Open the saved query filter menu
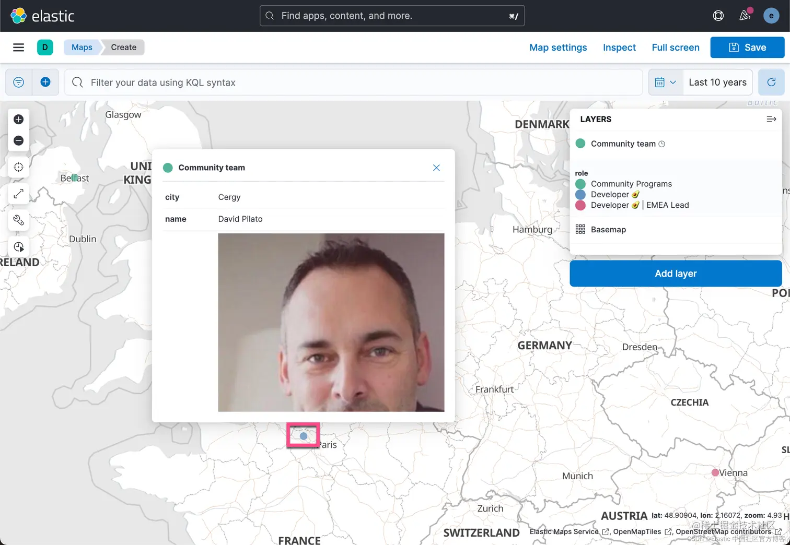 tap(19, 82)
